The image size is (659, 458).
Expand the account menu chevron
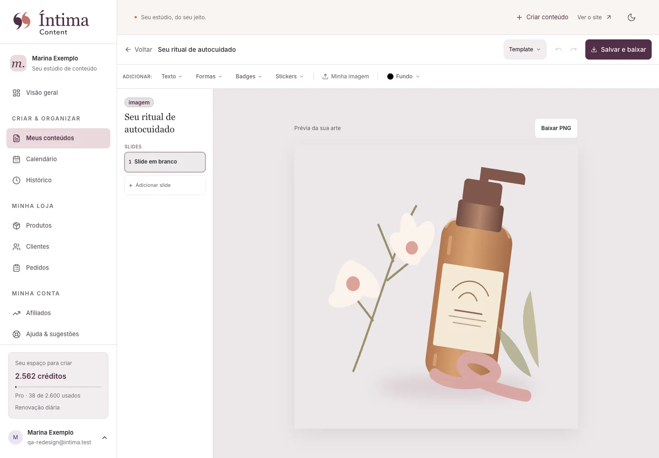pos(104,438)
